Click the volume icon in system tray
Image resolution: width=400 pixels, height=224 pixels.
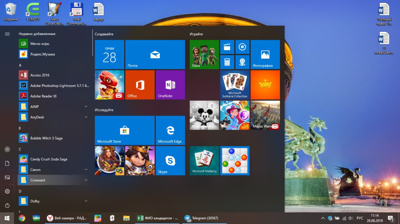click(351, 218)
